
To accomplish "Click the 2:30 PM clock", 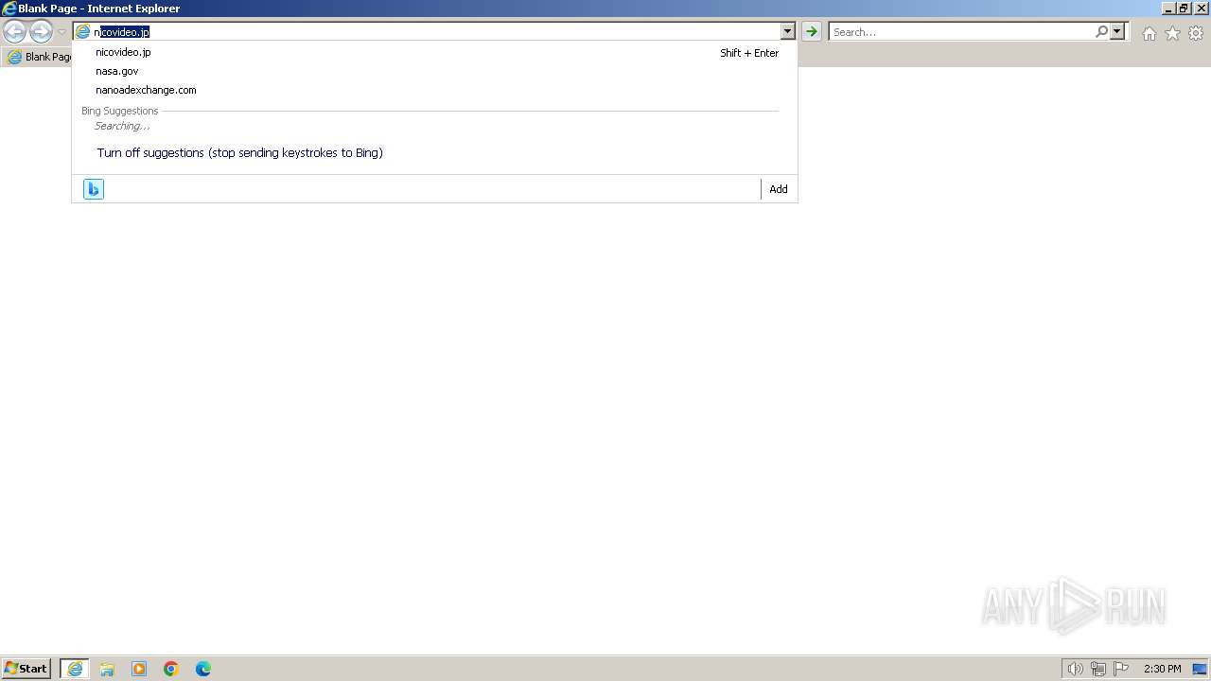I will 1162,669.
